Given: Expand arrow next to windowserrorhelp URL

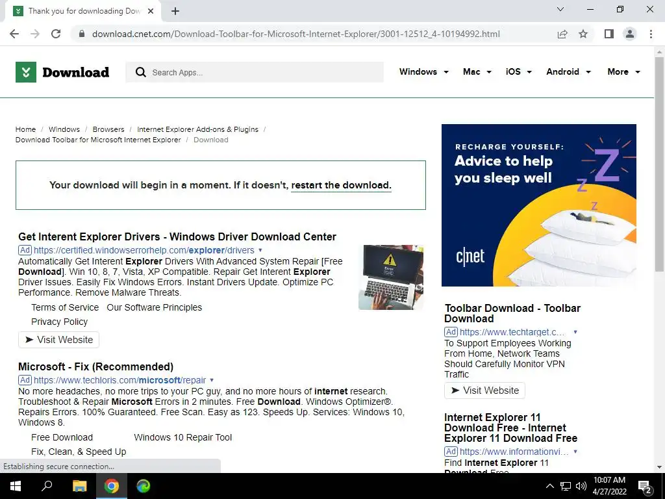Looking at the screenshot, I should (x=260, y=250).
